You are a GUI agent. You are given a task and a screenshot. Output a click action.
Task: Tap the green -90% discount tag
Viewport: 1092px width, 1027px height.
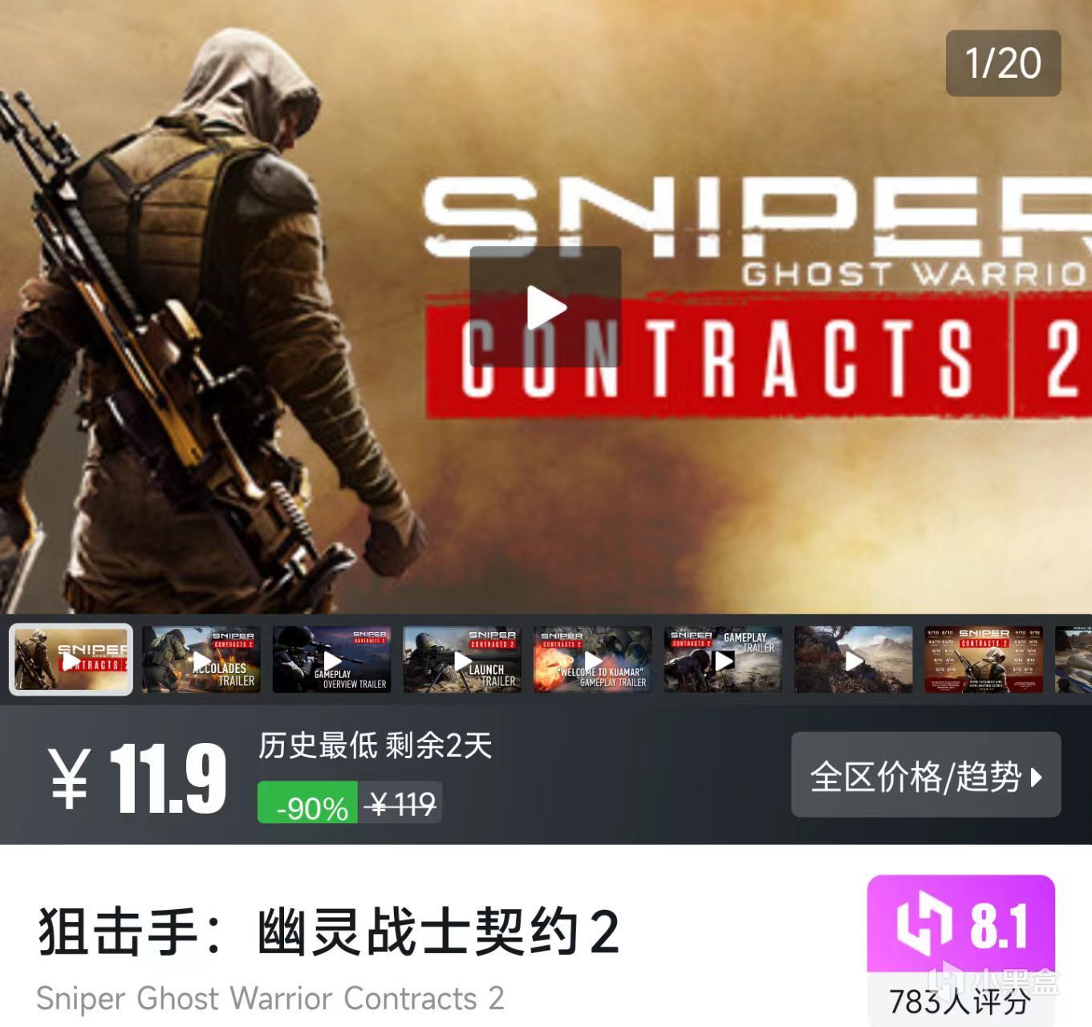pyautogui.click(x=307, y=802)
